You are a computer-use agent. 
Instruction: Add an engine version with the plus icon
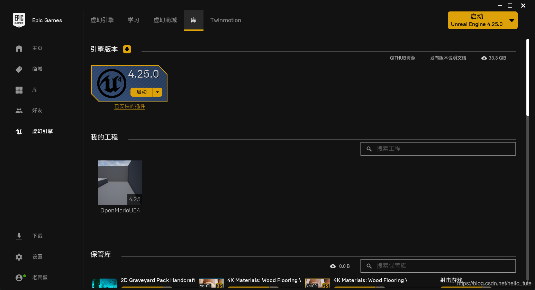coord(127,49)
